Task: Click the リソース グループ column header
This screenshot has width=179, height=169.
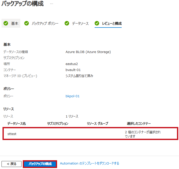Action: point(97,123)
